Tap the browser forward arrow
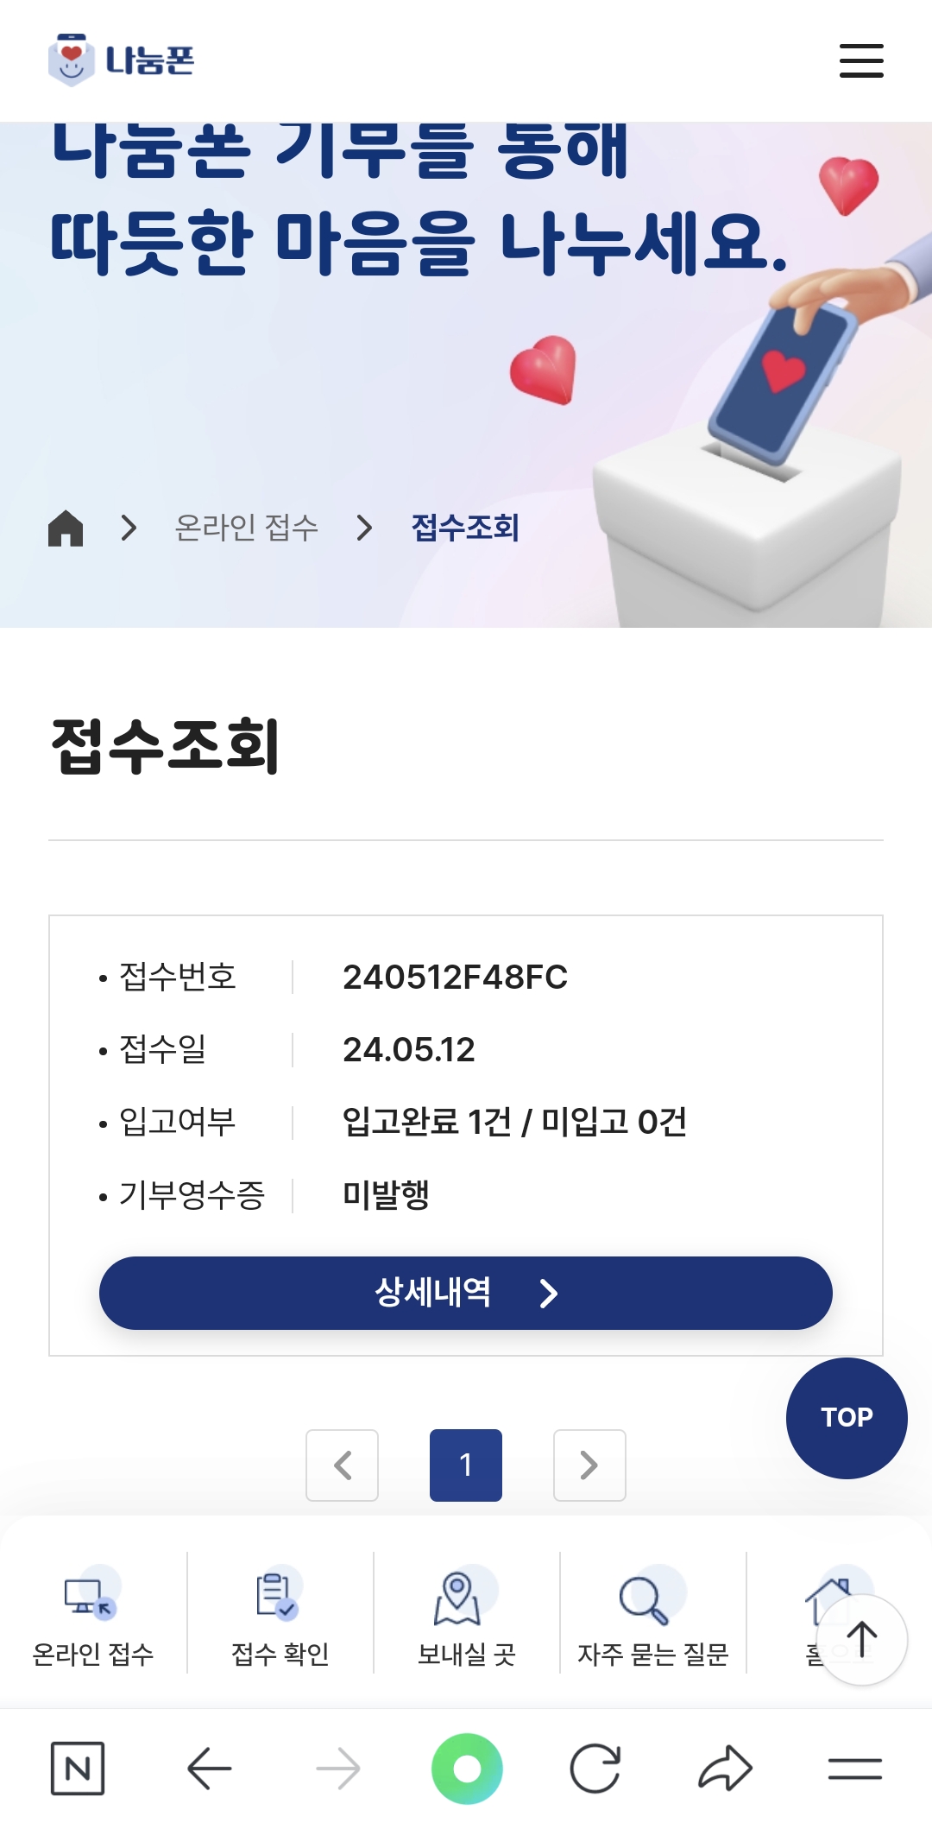The height and width of the screenshot is (1829, 932). [338, 1769]
